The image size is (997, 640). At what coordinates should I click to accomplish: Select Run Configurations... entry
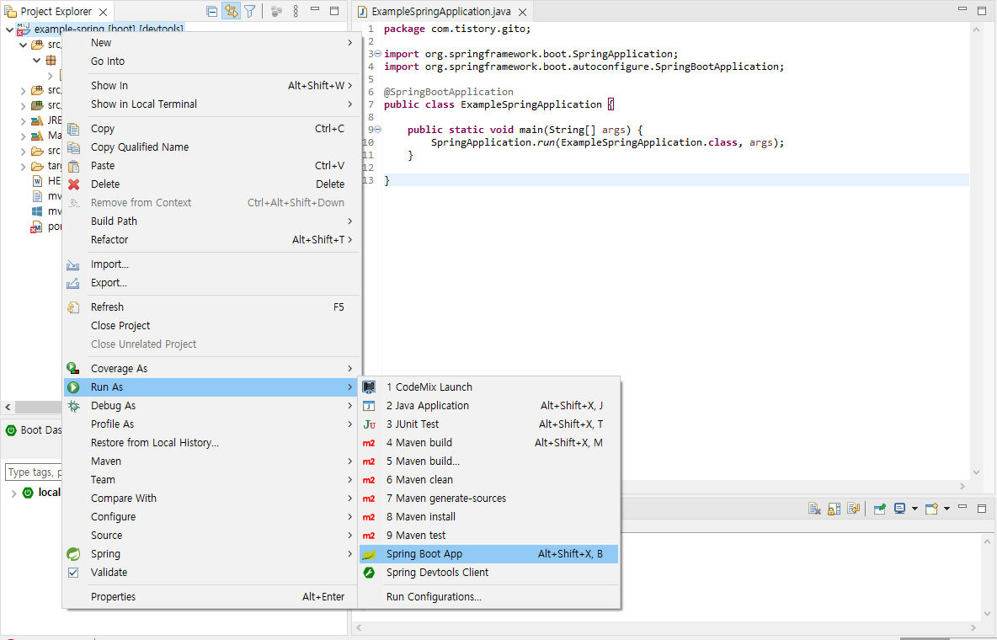(x=488, y=597)
